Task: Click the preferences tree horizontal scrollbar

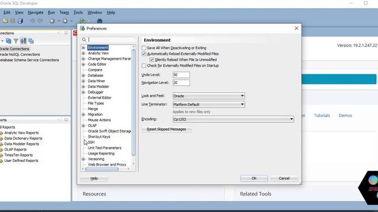Action: click(102, 169)
